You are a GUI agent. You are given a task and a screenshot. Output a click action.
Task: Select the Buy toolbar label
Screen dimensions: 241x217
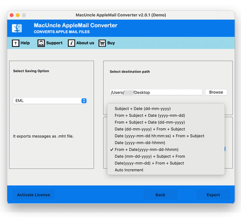point(111,43)
